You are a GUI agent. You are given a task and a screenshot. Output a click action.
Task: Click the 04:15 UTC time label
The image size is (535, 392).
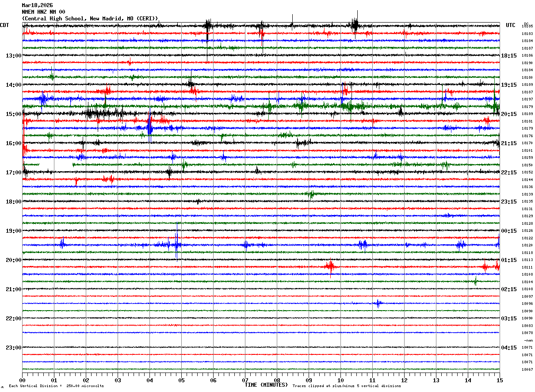click(509, 348)
